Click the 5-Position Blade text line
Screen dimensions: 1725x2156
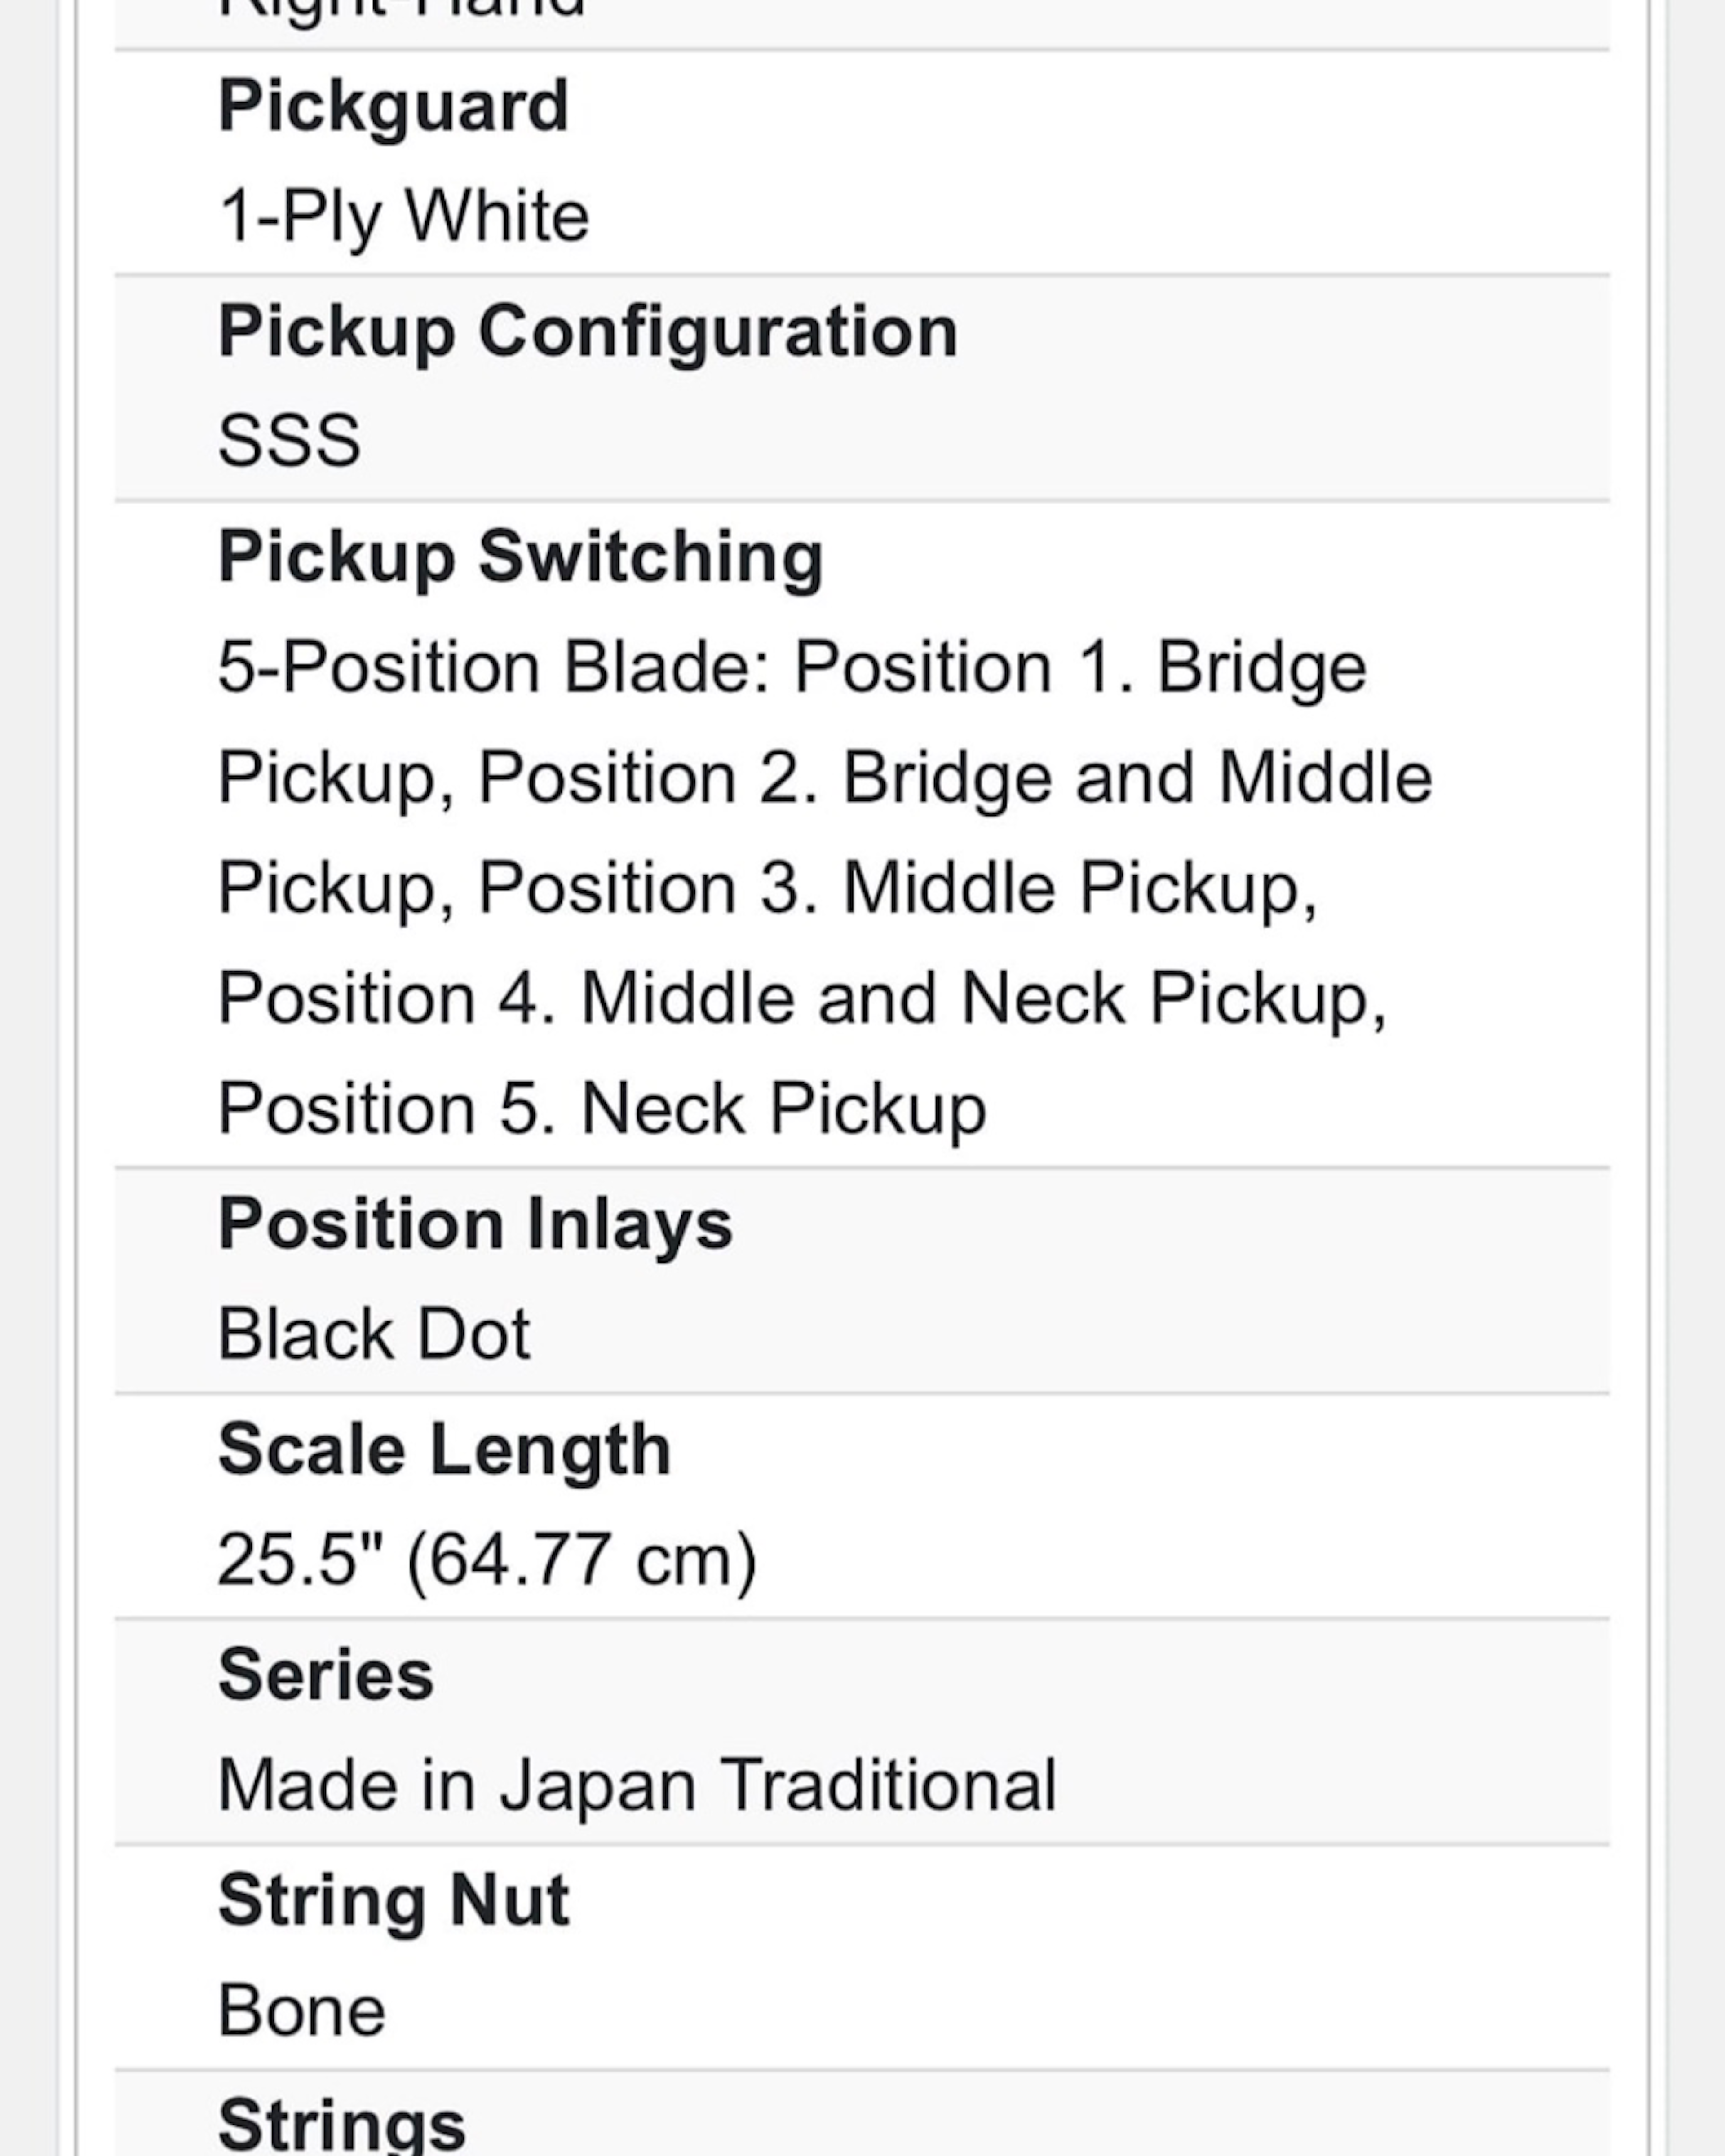[791, 667]
